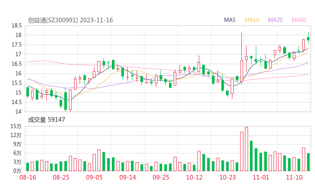The image size is (315, 187).
Task: Select the 11-10 date on the axis
Action: [294, 177]
